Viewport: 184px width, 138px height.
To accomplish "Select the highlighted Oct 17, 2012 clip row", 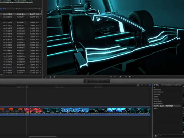I will (x=20, y=14).
